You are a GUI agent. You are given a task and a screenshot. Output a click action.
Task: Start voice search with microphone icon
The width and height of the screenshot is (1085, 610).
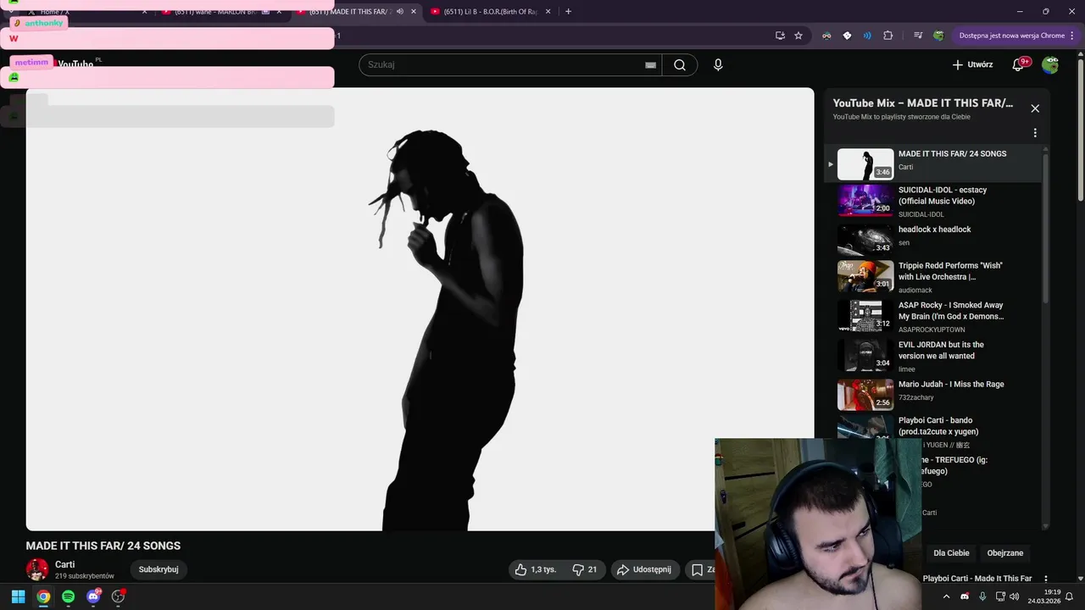[x=718, y=65]
